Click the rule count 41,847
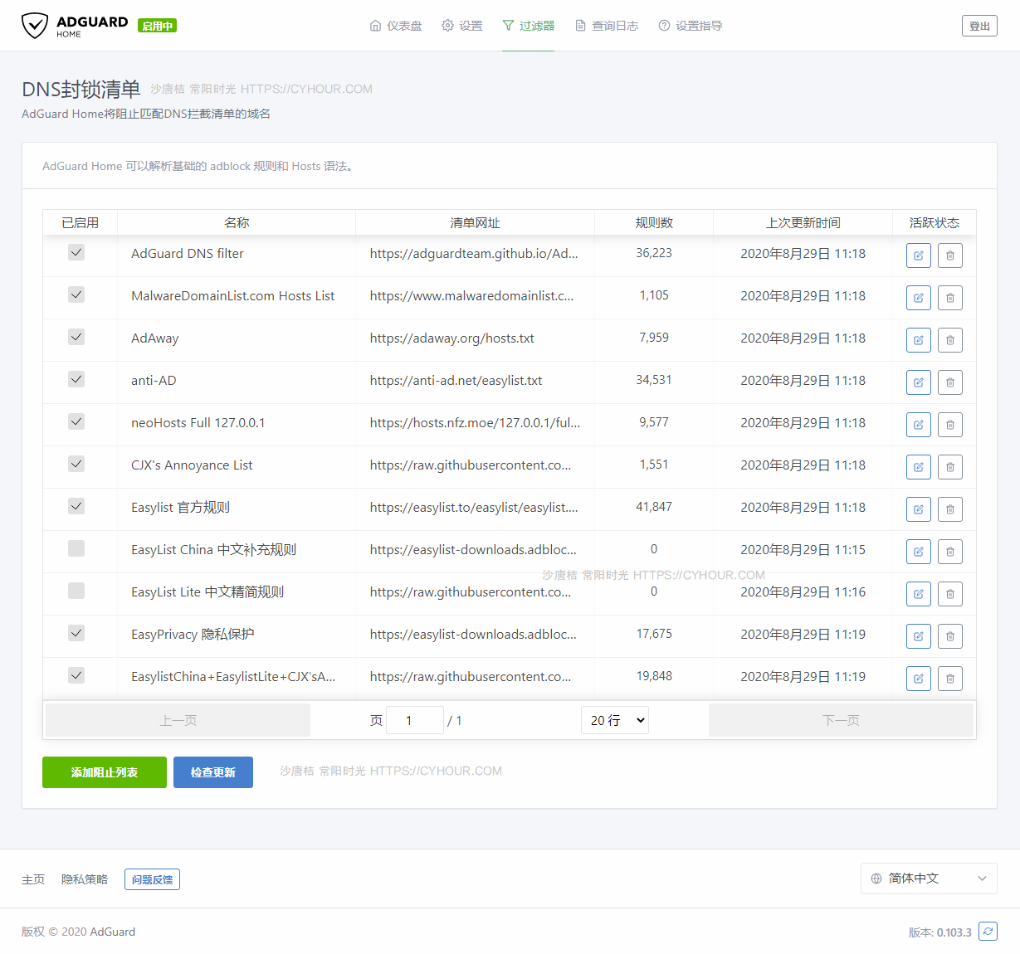The image size is (1020, 954). [x=654, y=507]
